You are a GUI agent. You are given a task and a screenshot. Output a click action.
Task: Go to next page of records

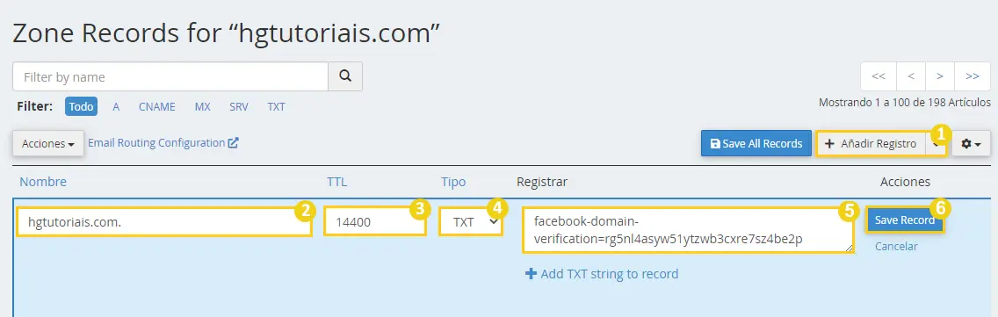coord(939,76)
